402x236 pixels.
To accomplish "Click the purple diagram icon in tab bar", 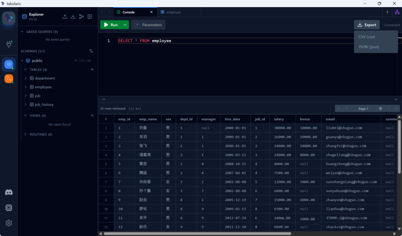I will pos(397,12).
